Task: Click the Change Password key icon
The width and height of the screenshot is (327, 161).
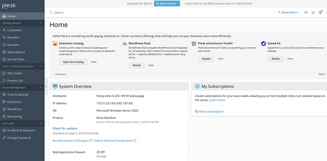Action: [4, 138]
